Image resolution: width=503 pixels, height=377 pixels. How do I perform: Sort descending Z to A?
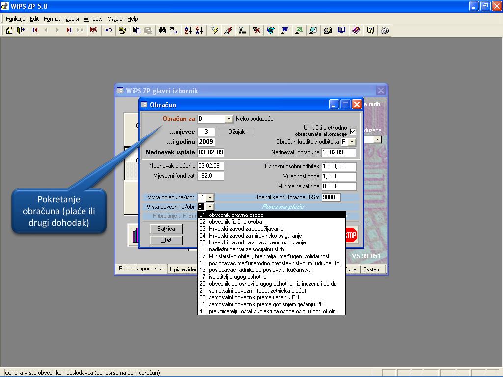pos(199,30)
